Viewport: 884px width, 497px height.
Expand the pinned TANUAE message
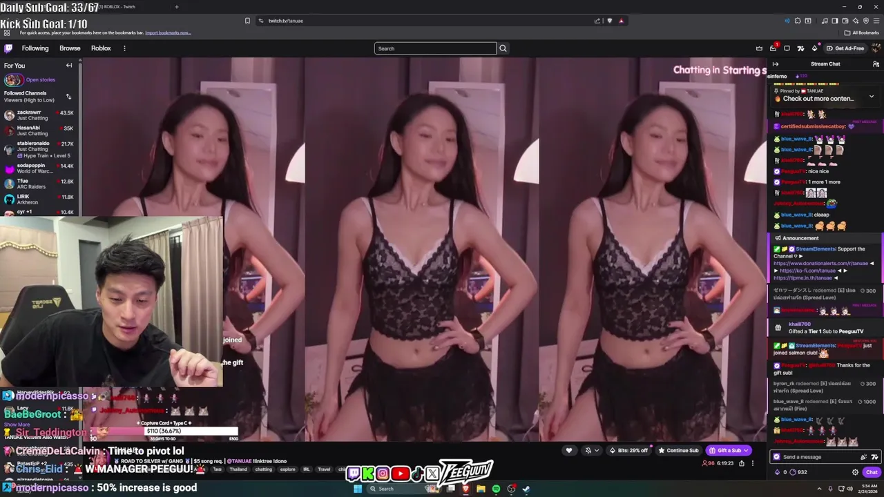click(x=871, y=97)
